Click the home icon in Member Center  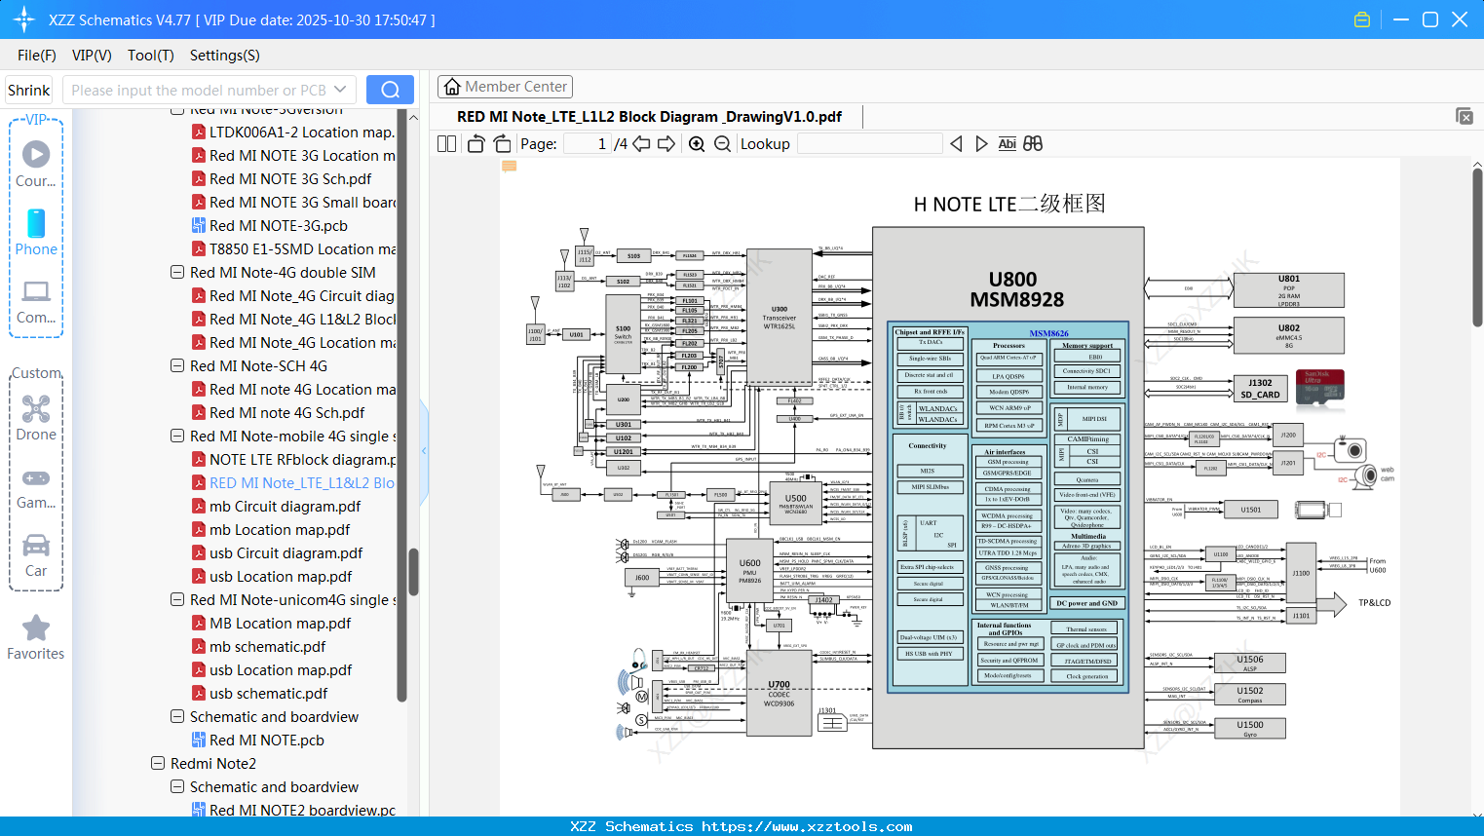(x=452, y=87)
